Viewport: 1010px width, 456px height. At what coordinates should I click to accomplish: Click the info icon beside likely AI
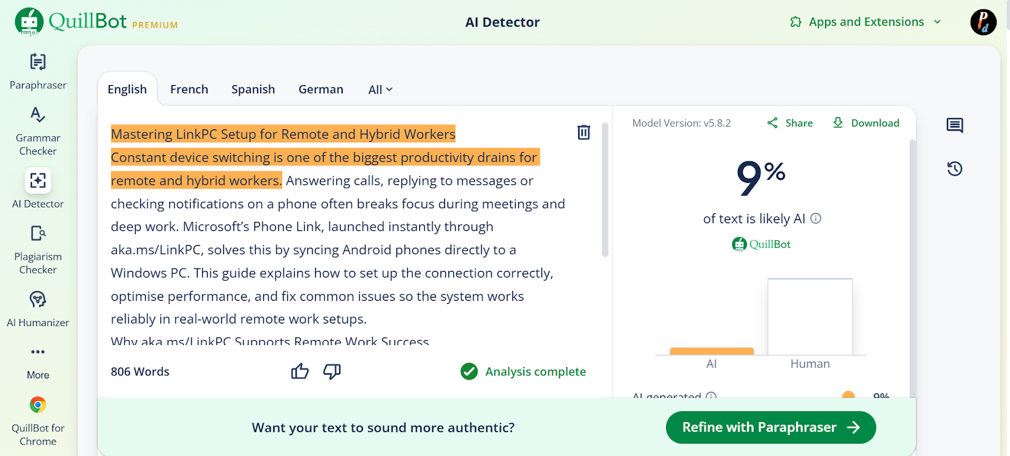(x=816, y=218)
